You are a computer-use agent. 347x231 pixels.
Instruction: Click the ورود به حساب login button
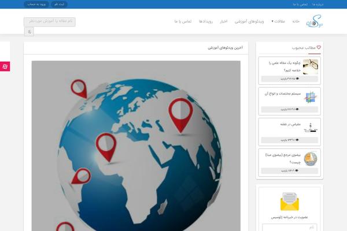click(36, 4)
